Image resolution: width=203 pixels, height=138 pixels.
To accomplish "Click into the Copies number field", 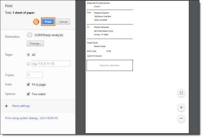I will point(35,75).
